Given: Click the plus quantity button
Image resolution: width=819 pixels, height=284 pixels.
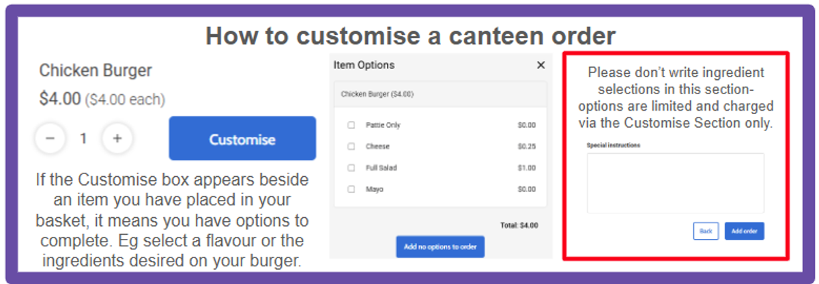Looking at the screenshot, I should [117, 139].
